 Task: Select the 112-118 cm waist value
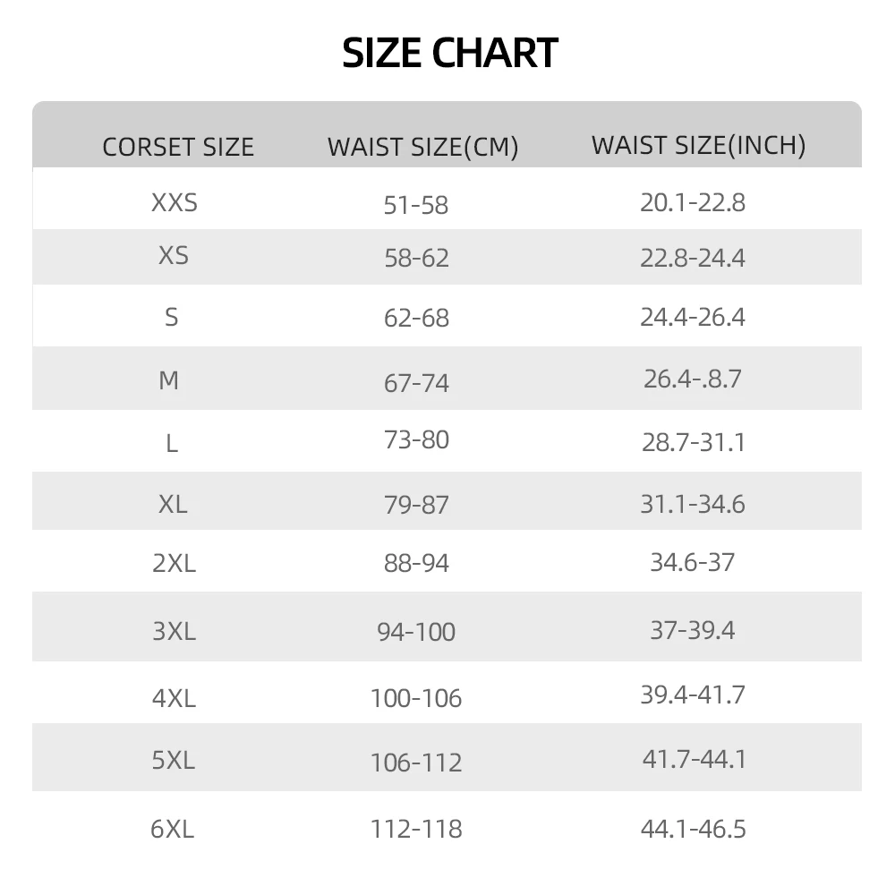coord(416,829)
